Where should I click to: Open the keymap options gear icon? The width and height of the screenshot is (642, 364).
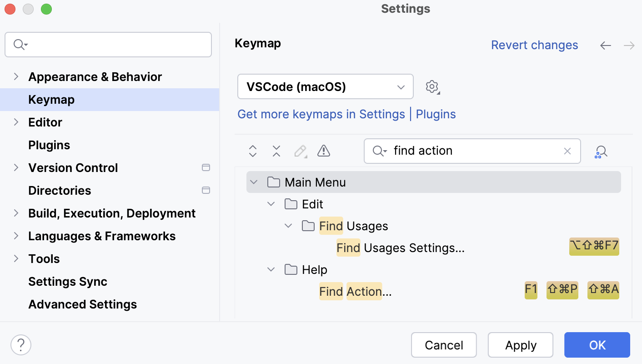point(432,86)
